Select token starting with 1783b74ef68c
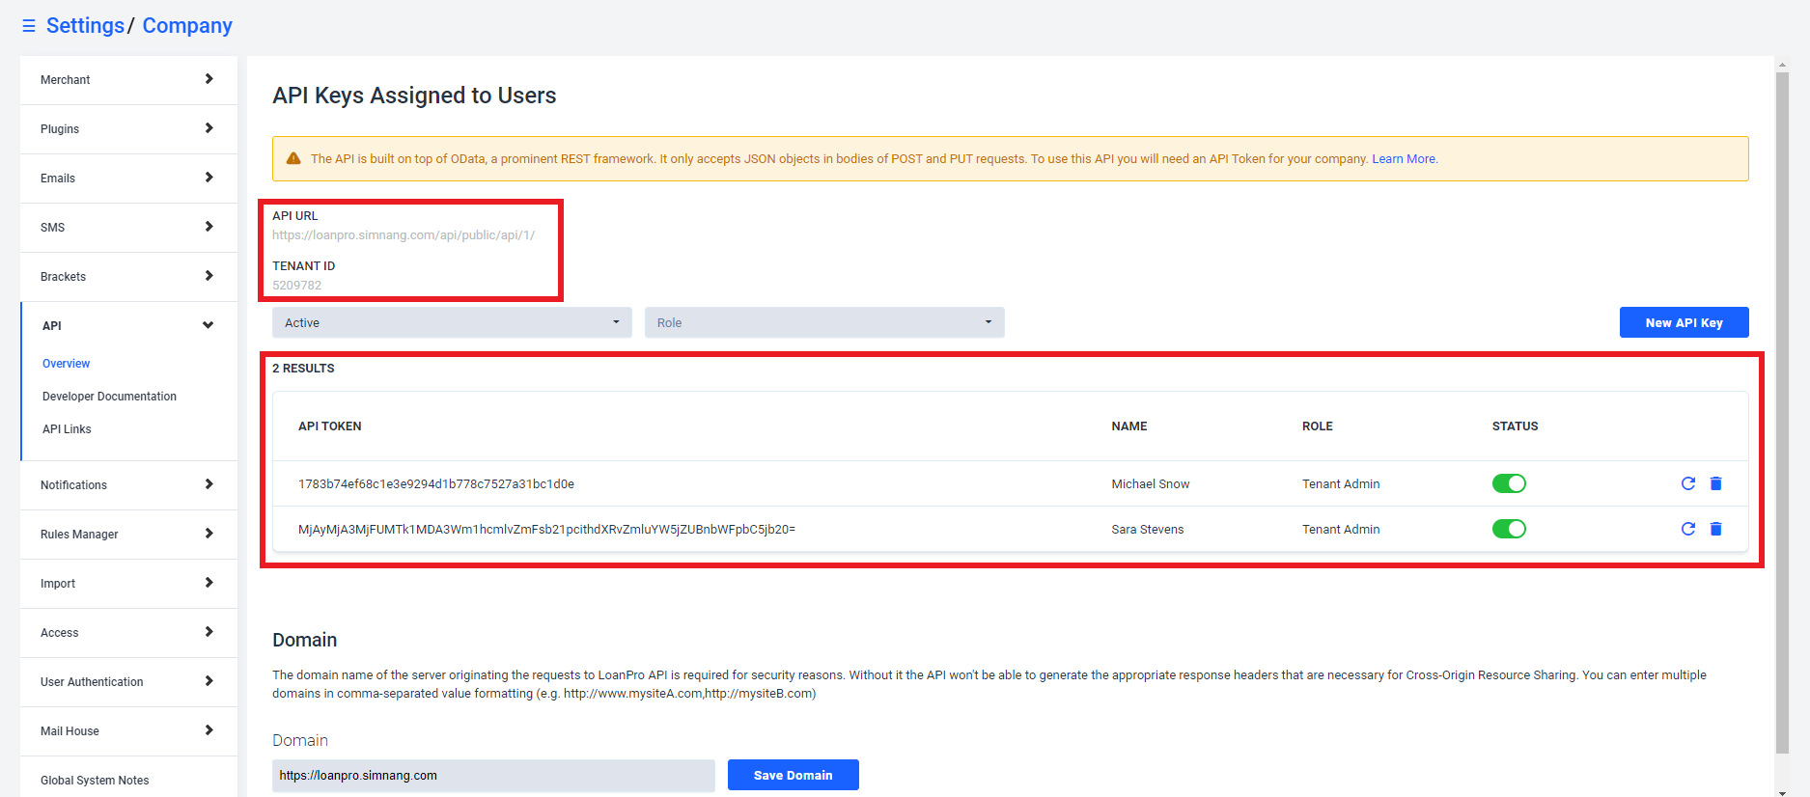This screenshot has width=1810, height=797. coord(436,484)
